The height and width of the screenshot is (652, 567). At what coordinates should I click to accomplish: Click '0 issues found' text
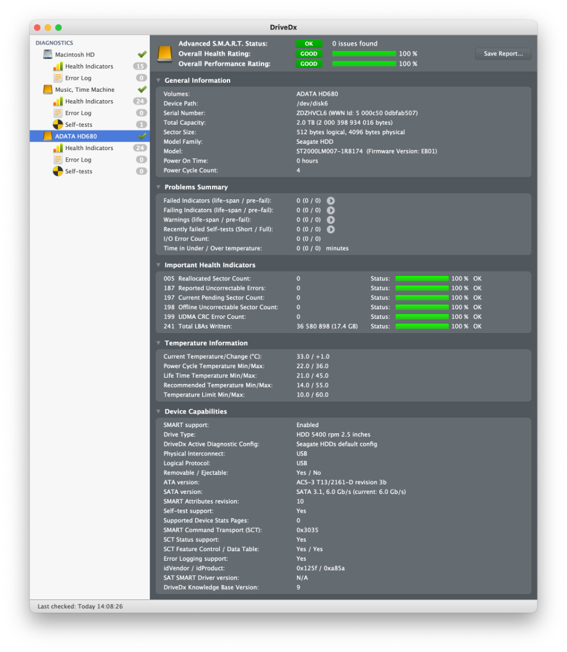pyautogui.click(x=355, y=44)
